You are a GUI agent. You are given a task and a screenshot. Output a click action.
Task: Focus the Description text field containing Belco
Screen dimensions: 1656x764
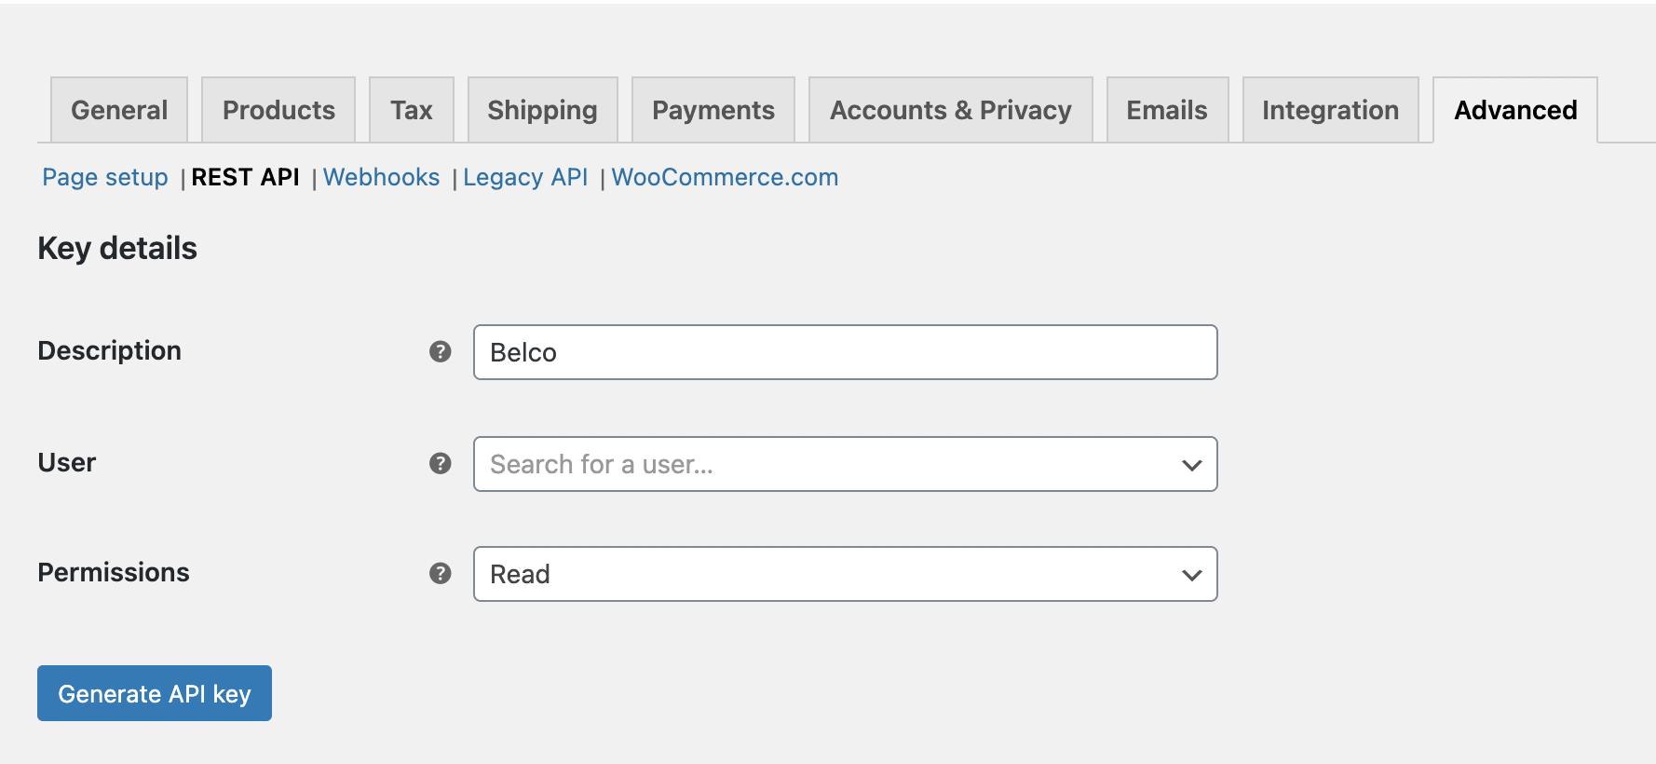[845, 352]
